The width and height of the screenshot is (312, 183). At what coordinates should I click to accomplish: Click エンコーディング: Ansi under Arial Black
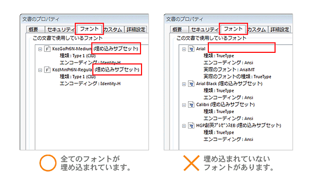(228, 97)
